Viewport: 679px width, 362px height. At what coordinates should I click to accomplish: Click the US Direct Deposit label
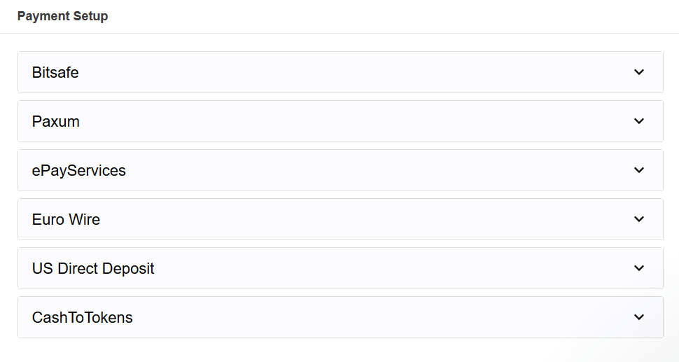93,268
